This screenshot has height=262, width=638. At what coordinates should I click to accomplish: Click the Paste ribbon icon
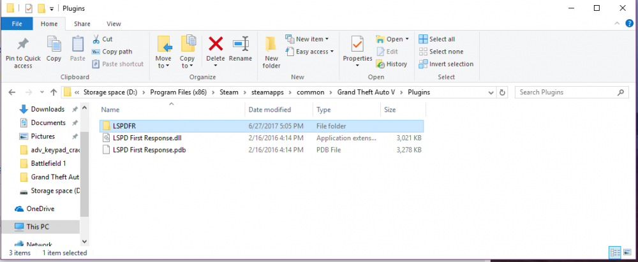77,45
